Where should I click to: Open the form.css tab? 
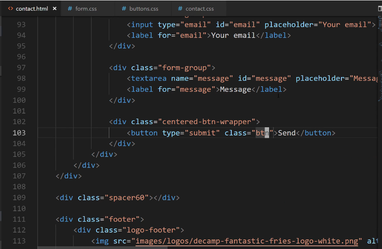86,9
